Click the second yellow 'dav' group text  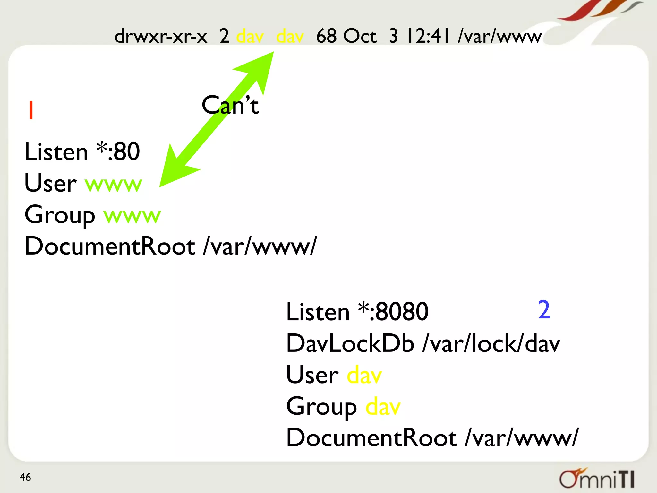290,36
